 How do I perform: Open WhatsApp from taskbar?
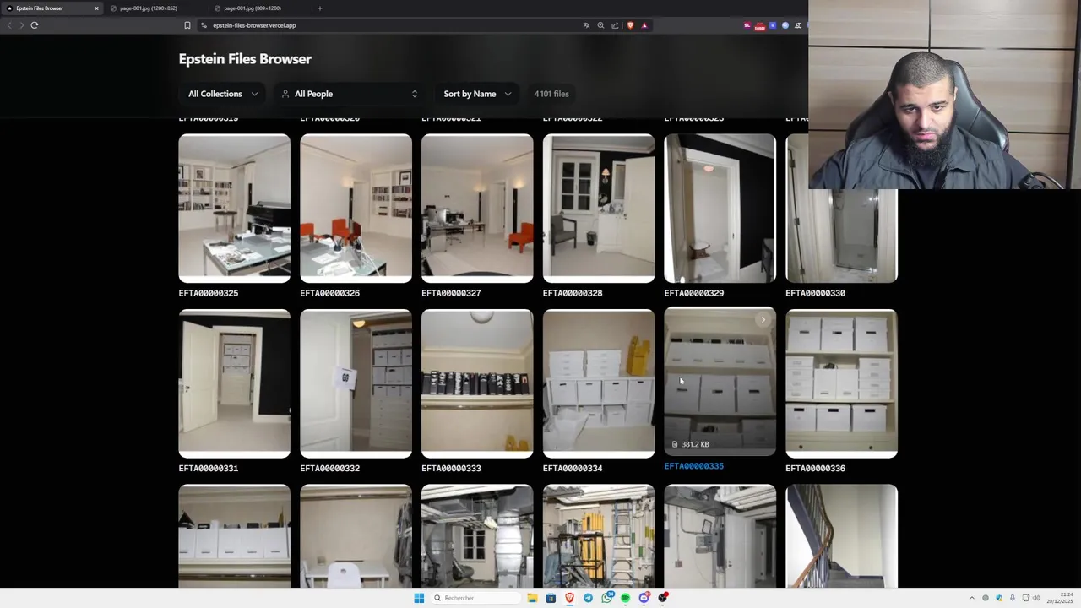point(607,598)
